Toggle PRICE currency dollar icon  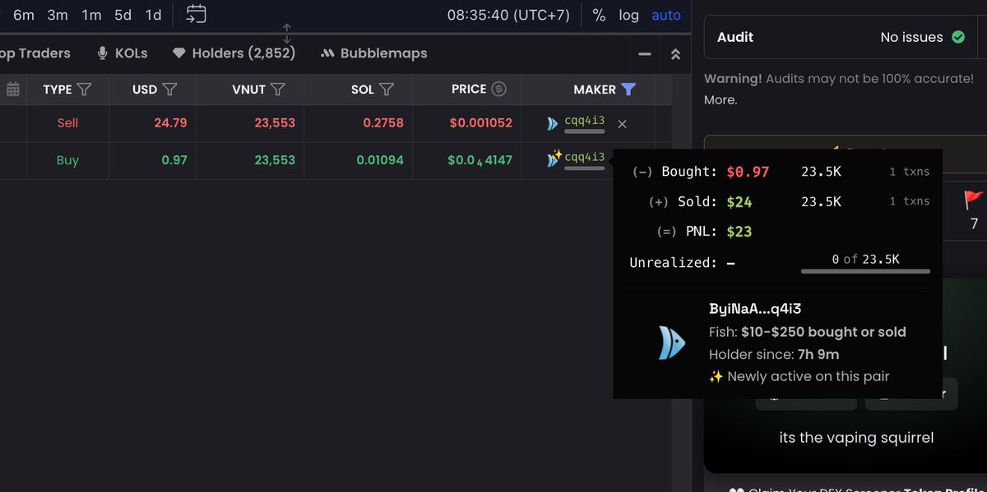point(498,89)
